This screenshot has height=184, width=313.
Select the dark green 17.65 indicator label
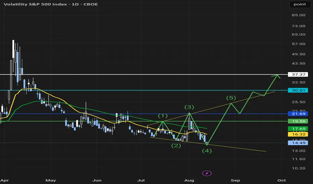point(298,129)
